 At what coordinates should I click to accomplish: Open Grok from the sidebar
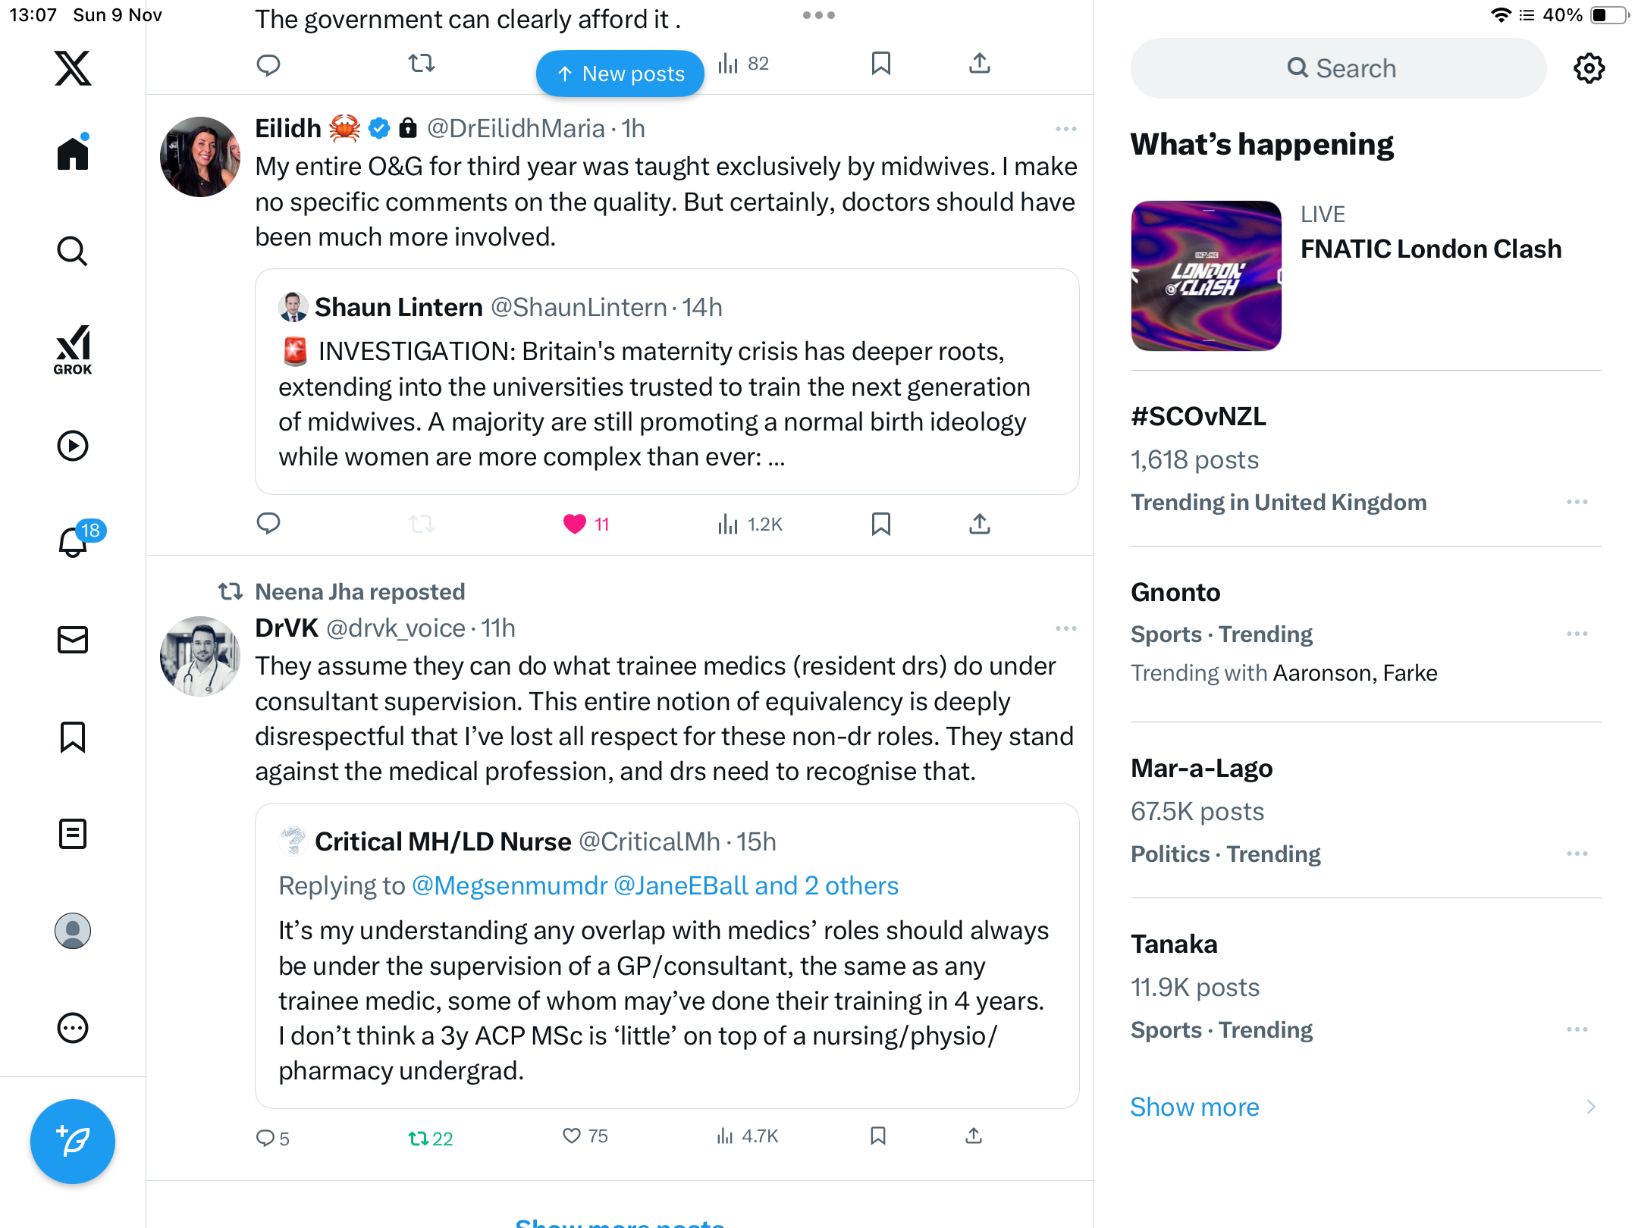click(73, 349)
